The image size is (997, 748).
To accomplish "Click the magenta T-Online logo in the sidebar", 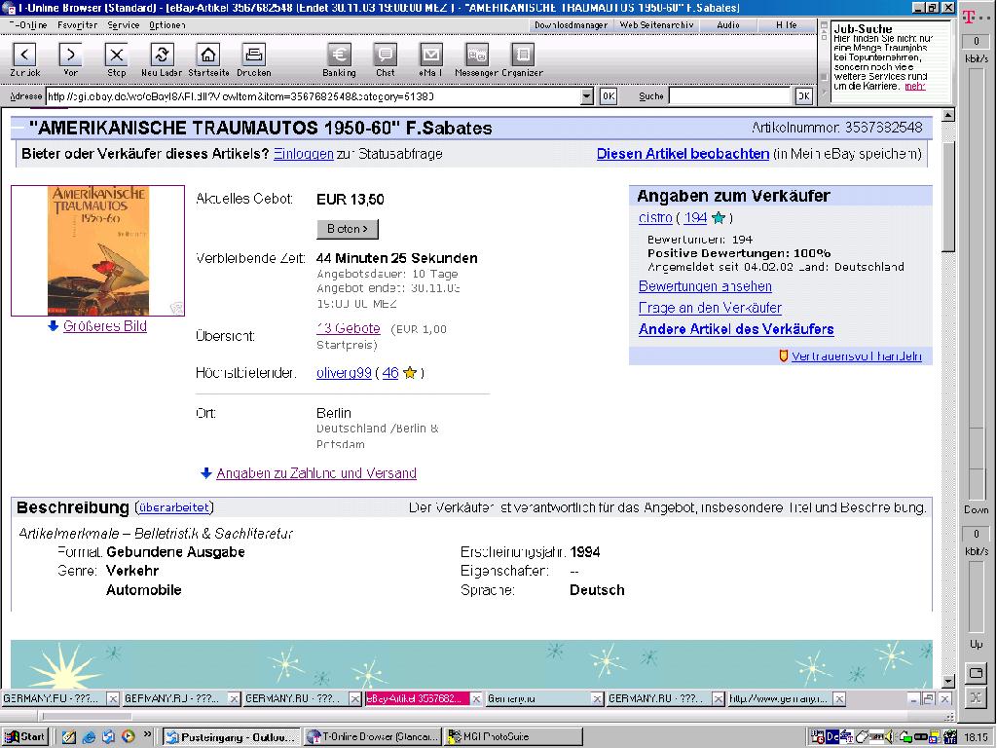I will tap(969, 16).
